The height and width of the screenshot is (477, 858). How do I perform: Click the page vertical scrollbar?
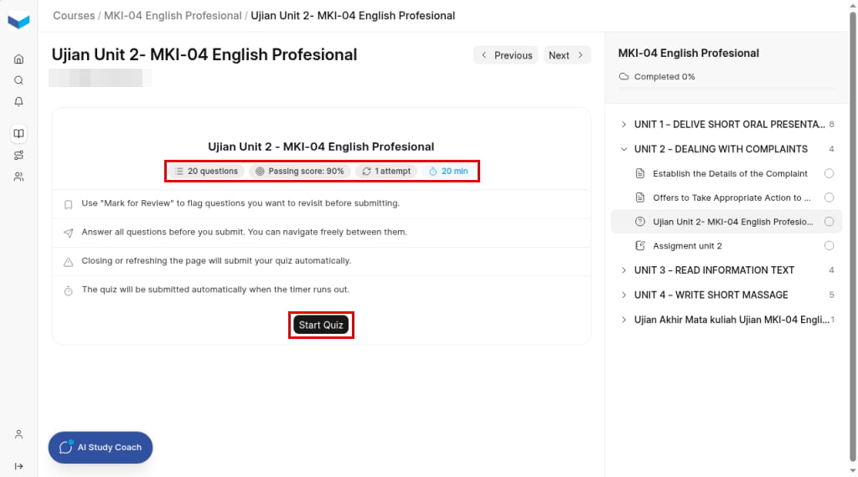[x=852, y=235]
